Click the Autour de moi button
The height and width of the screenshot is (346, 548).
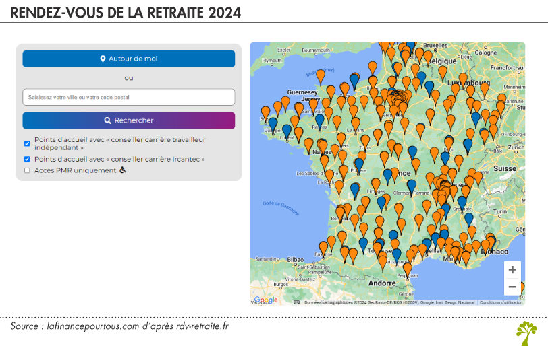click(129, 59)
